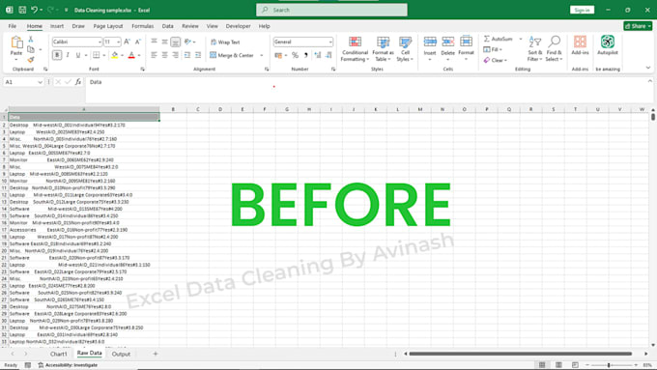Click in the Search box
This screenshot has height=370, width=657.
(x=331, y=10)
